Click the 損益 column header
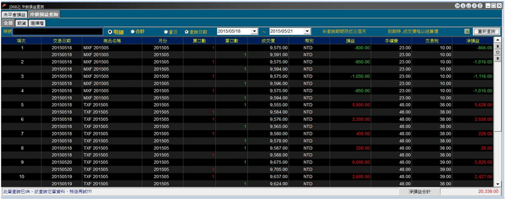Image resolution: width=505 pixels, height=199 pixels. pyautogui.click(x=351, y=40)
